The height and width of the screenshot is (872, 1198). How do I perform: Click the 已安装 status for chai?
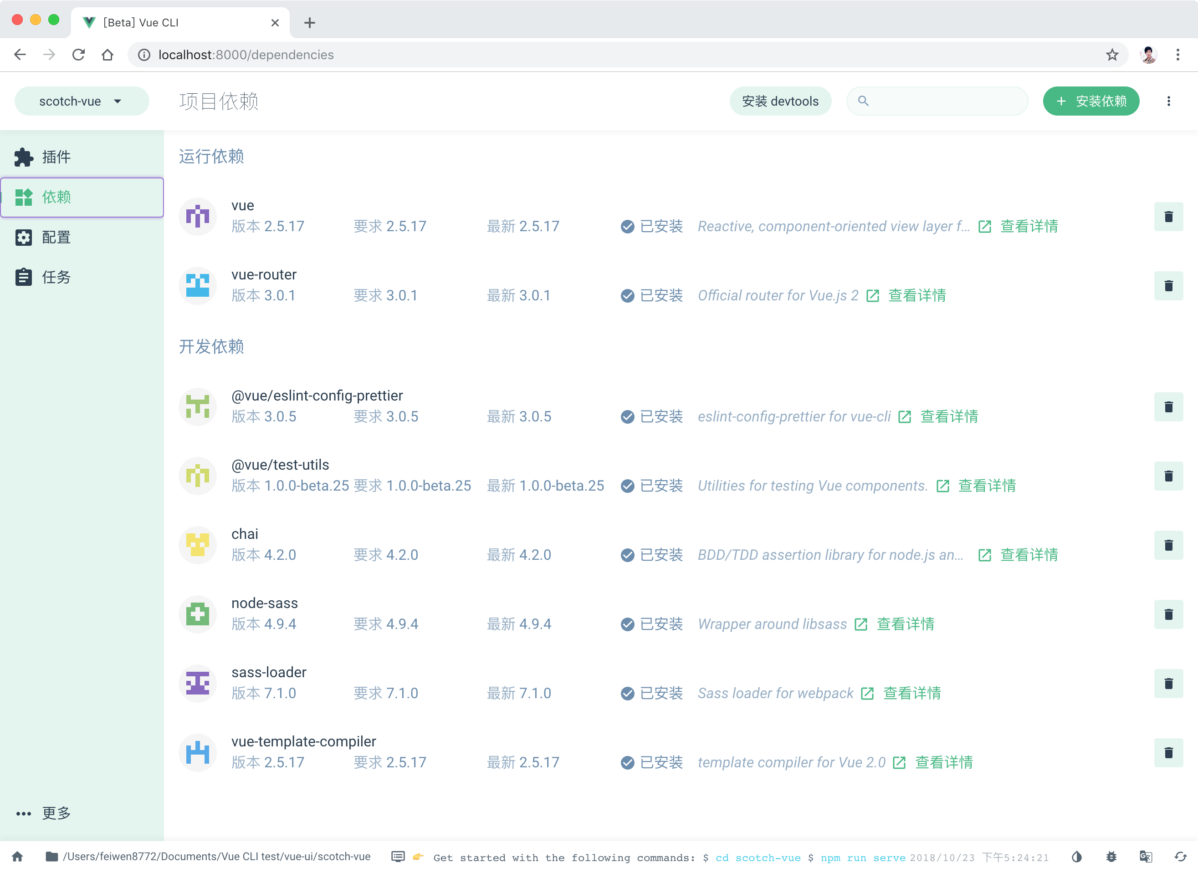click(652, 555)
